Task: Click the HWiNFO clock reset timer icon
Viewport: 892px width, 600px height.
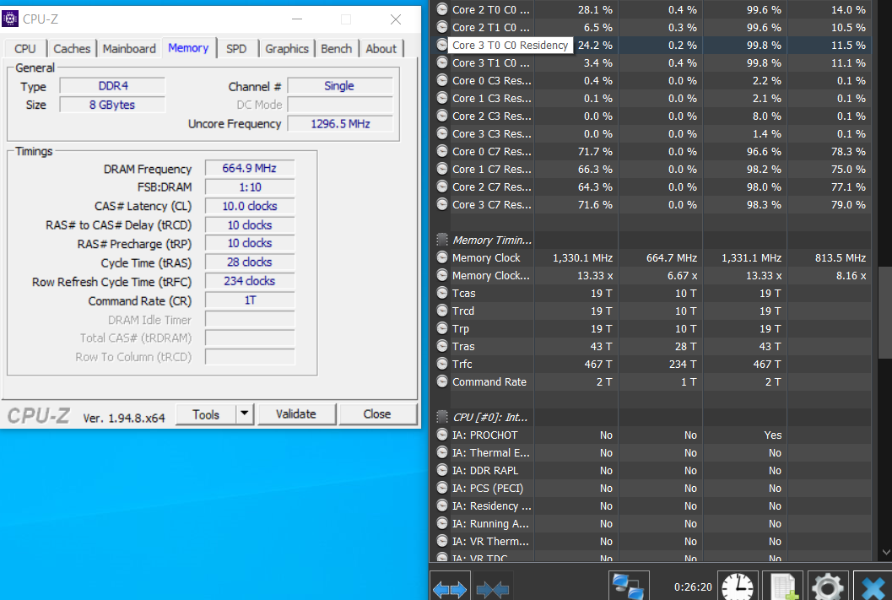Action: coord(738,587)
